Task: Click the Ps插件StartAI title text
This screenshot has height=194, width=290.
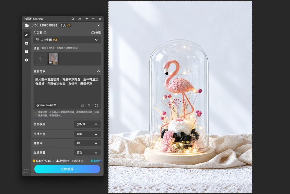Action: pos(33,19)
